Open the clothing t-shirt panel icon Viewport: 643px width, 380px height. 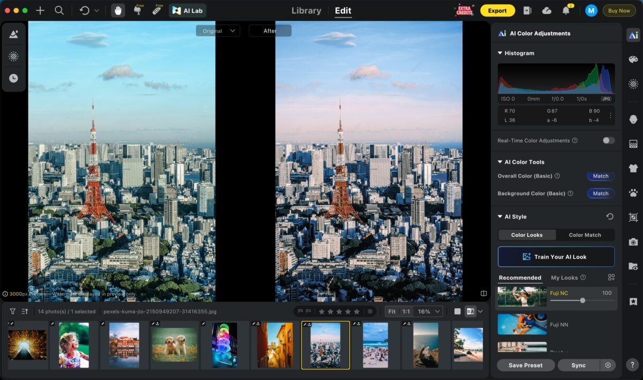click(633, 168)
